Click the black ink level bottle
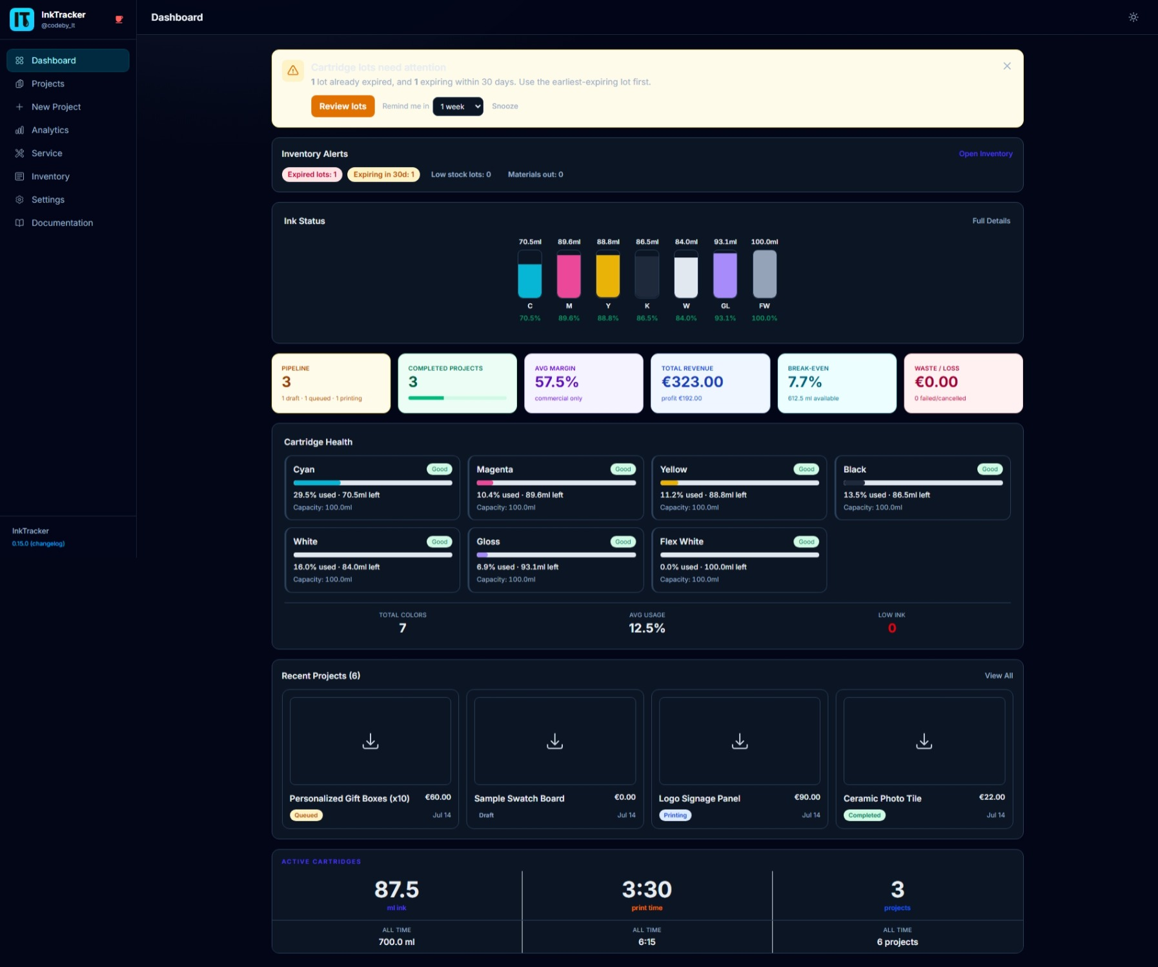This screenshot has width=1158, height=967. pos(647,274)
